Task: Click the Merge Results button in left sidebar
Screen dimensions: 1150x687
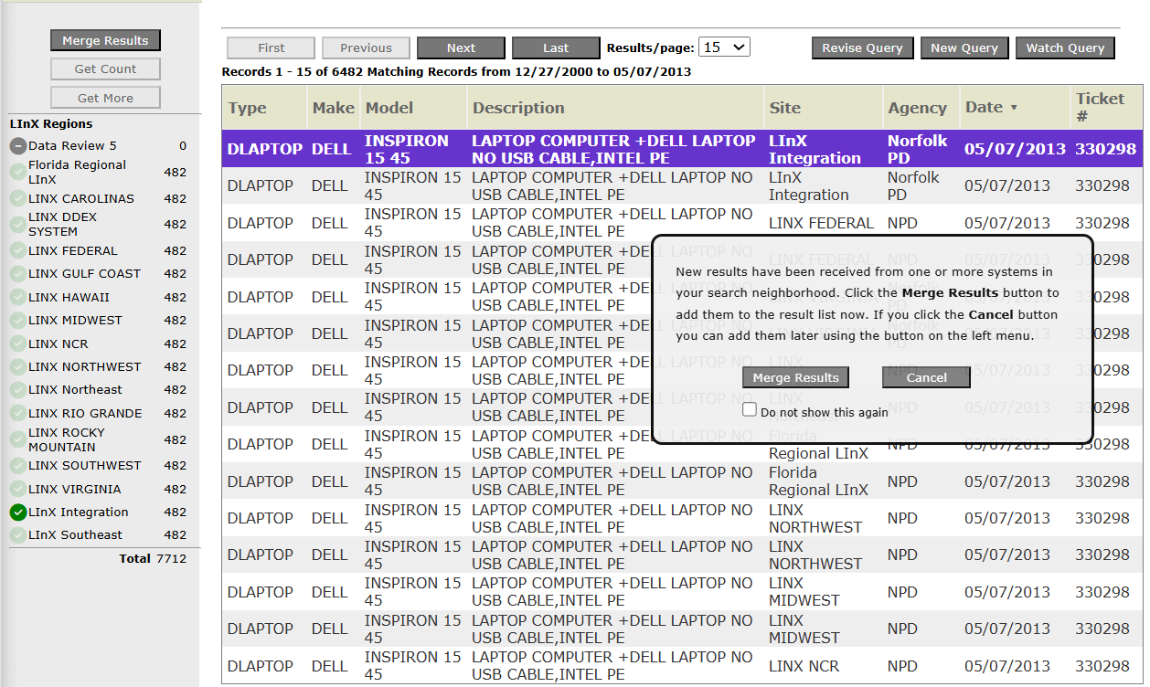Action: [105, 40]
